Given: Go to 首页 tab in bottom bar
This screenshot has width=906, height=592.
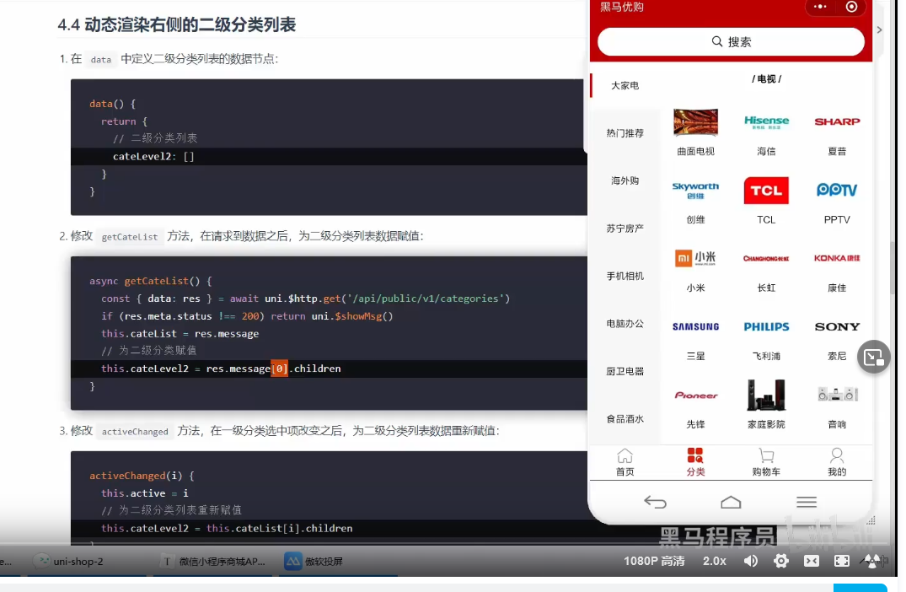Looking at the screenshot, I should [x=625, y=462].
